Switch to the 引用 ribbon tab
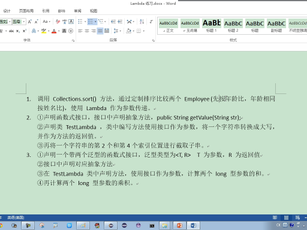This screenshot has height=230, width=307. coord(46,11)
